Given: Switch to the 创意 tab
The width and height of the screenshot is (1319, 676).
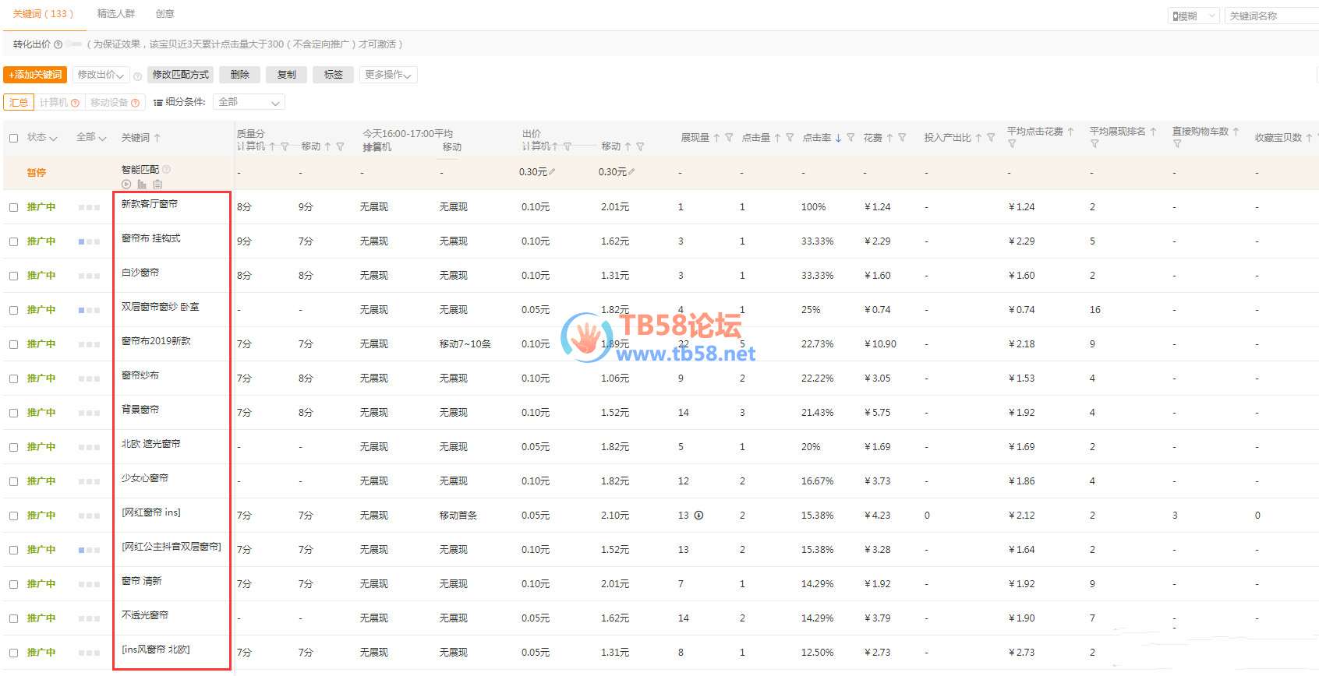Looking at the screenshot, I should [x=164, y=14].
